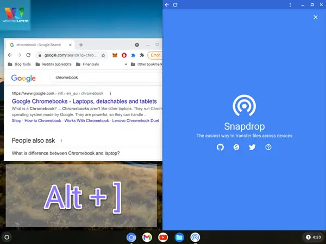Open the Financials bookmarks folder
The image size is (326, 244).
point(87,65)
